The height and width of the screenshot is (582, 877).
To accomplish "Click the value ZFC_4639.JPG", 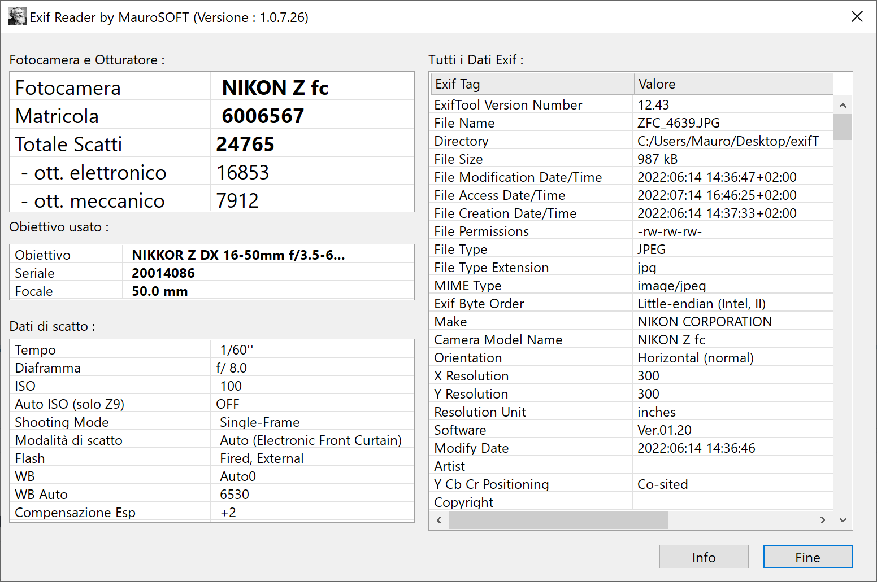I will point(679,123).
